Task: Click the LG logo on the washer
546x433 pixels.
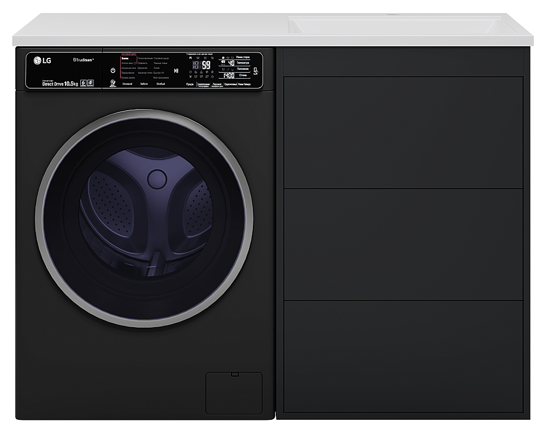Action: coord(43,61)
